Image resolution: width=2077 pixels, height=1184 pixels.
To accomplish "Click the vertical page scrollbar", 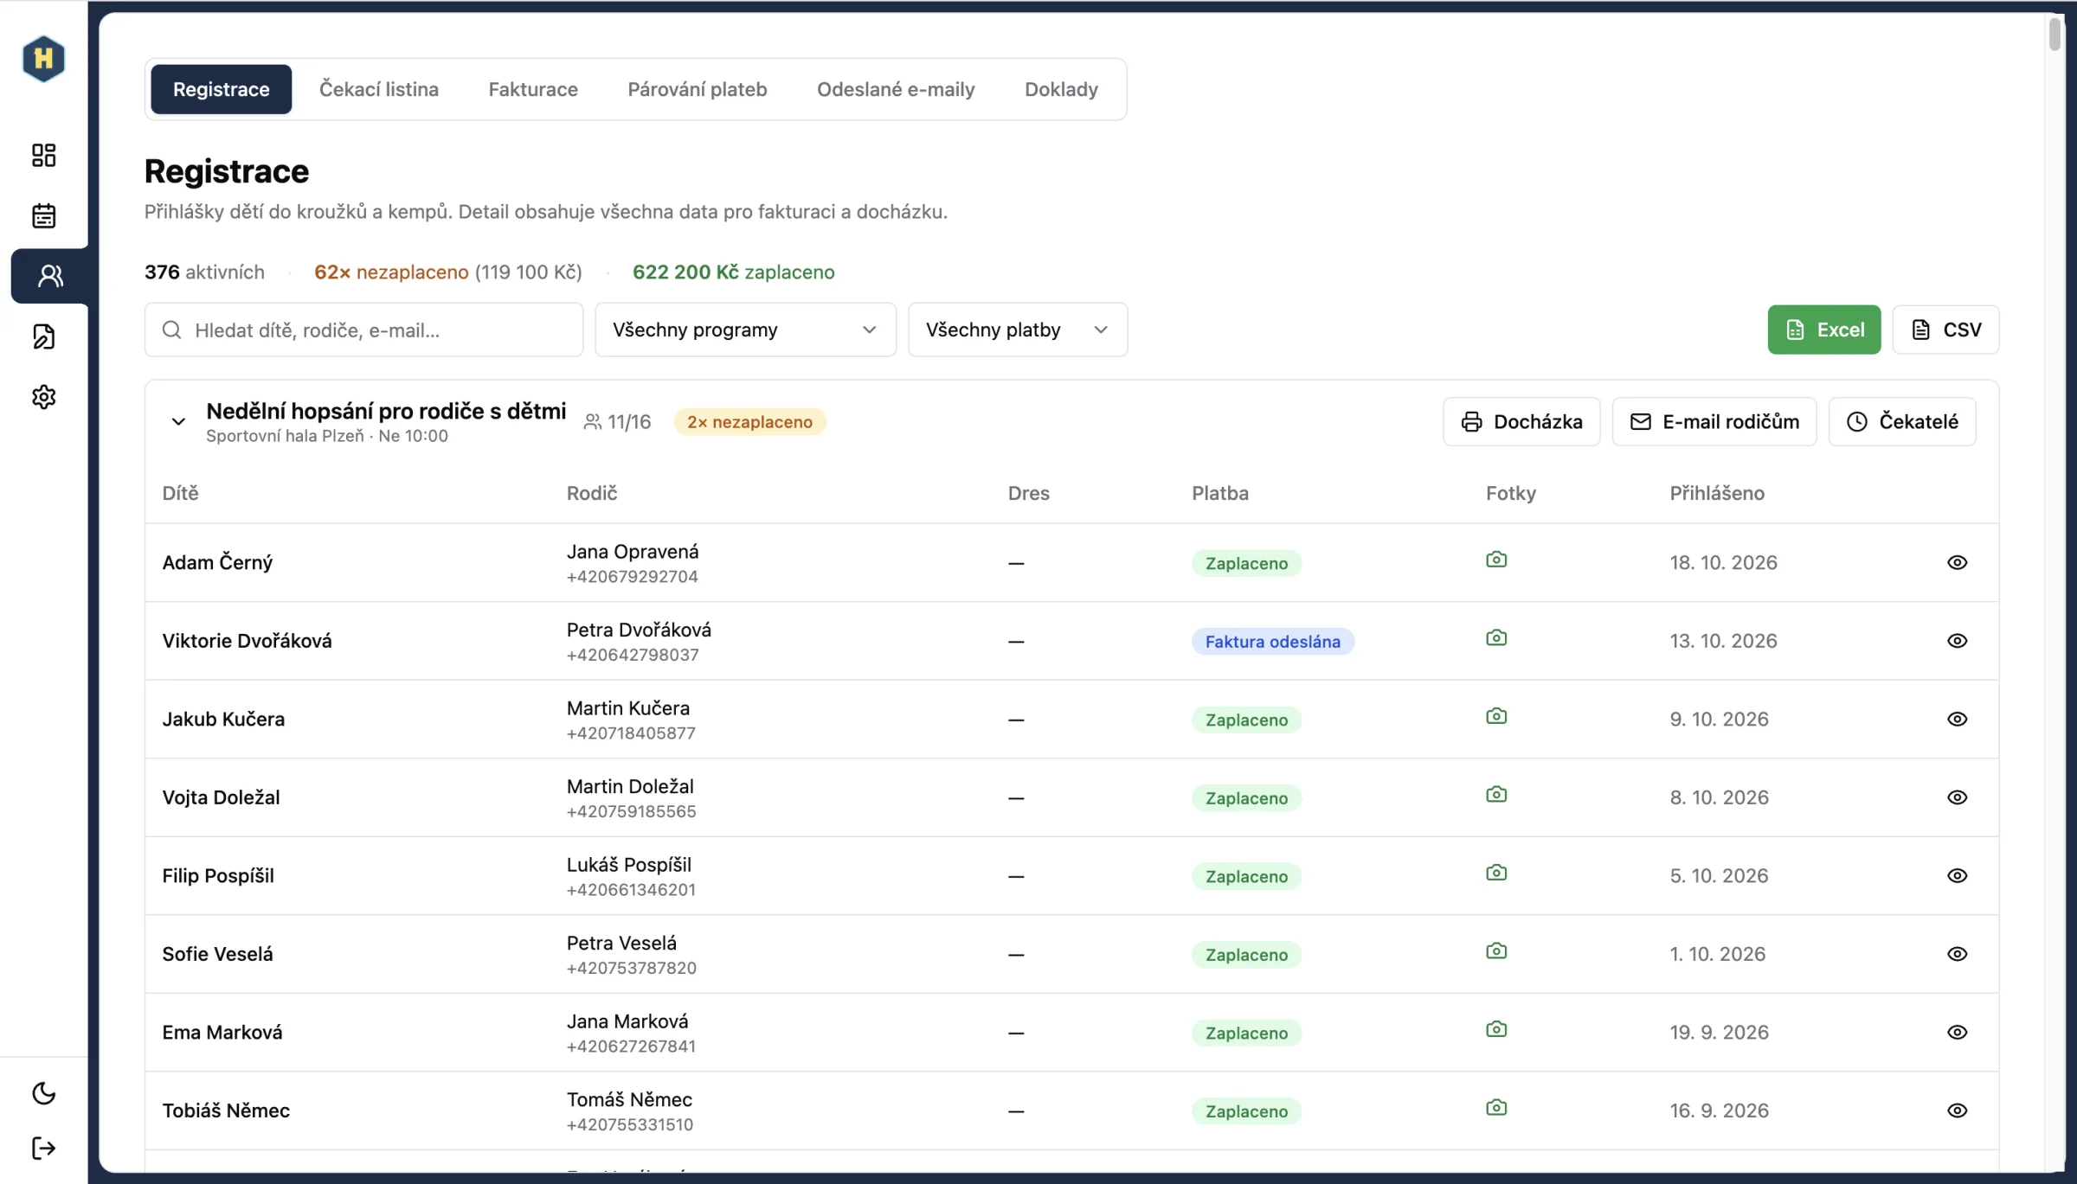I will 2054,35.
